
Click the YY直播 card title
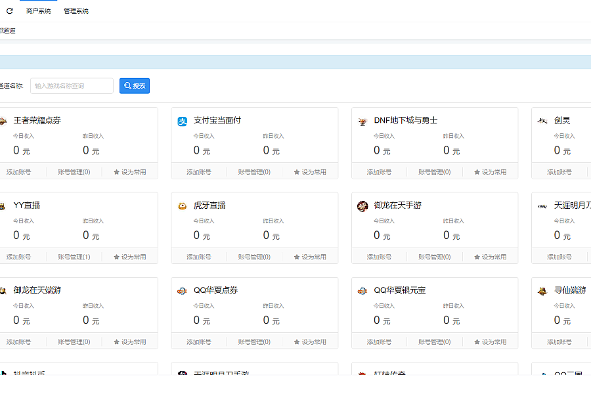coord(27,205)
